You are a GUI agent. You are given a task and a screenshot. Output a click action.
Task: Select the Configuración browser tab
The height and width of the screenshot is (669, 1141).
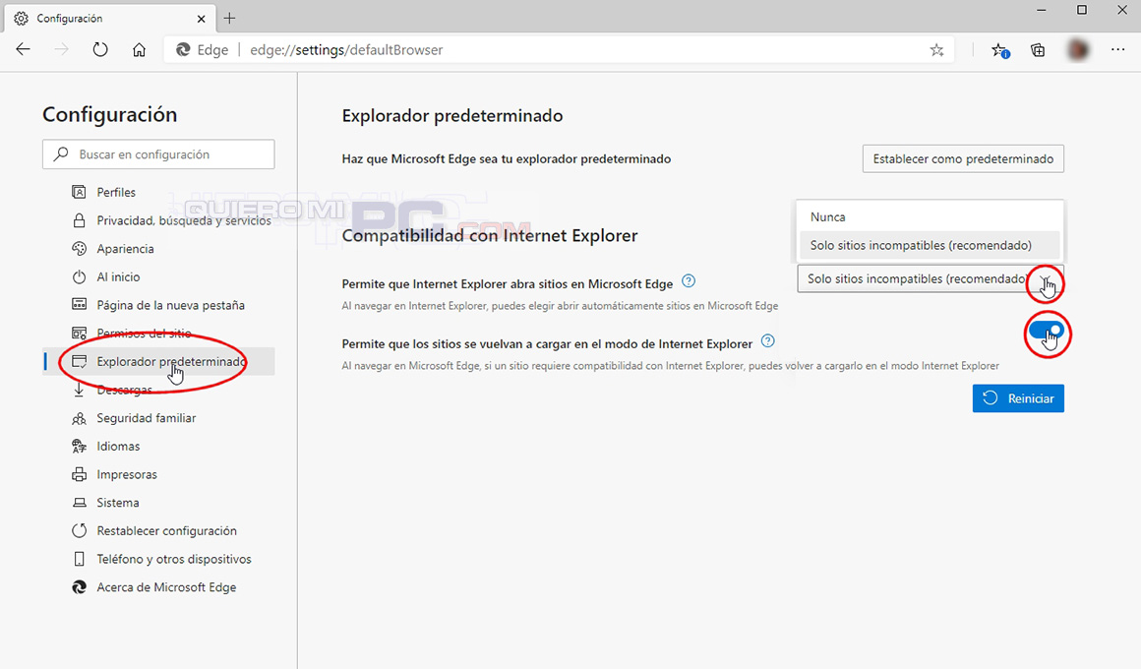[x=109, y=18]
